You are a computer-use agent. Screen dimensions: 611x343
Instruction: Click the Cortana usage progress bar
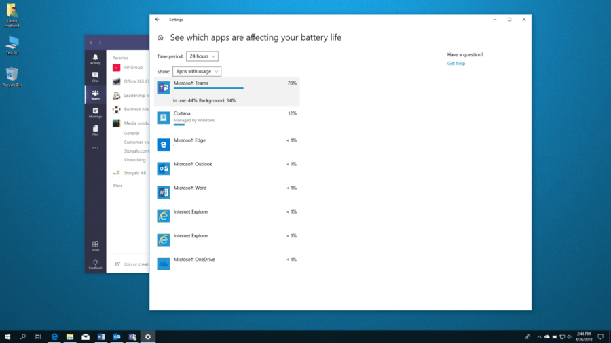coord(179,125)
